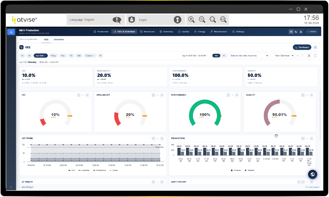Close the Availability gauge widget
The height and width of the screenshot is (197, 329).
tap(162, 95)
